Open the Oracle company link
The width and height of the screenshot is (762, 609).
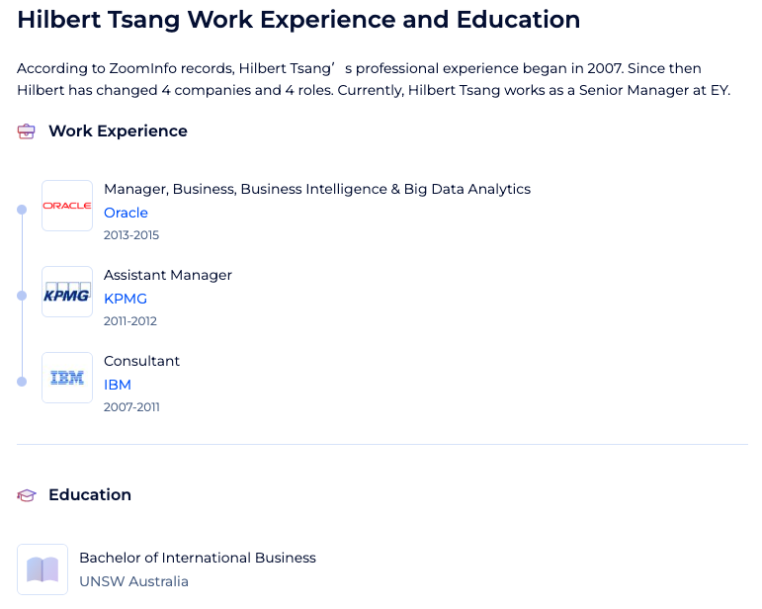click(x=126, y=213)
